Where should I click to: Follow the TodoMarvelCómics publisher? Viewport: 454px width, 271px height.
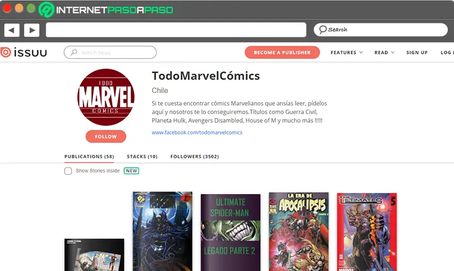tap(106, 137)
